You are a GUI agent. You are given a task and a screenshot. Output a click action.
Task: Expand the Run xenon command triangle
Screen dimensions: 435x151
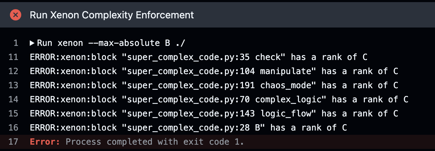(x=32, y=43)
